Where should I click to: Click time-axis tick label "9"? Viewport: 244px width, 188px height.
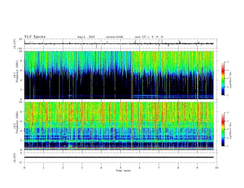point(197,168)
